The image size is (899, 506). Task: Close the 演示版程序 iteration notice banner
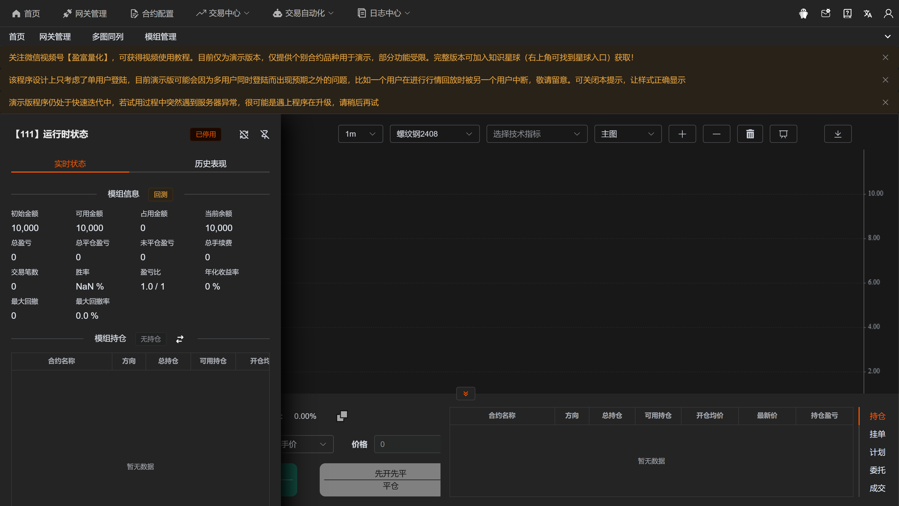point(886,102)
